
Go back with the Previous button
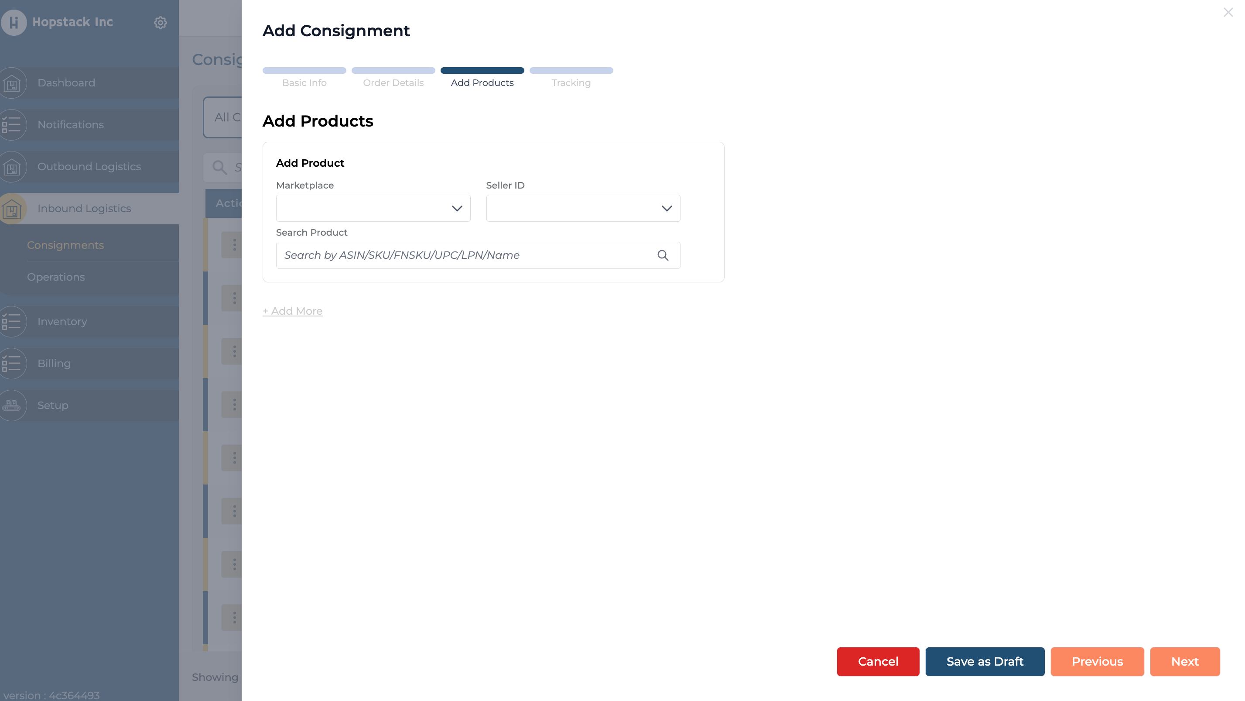tap(1097, 661)
